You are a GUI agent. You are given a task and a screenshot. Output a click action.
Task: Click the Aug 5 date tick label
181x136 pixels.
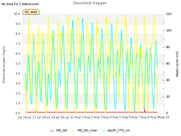117,117
